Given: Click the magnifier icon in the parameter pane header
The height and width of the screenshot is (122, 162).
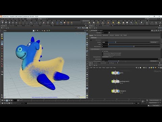Looking at the screenshot, I should [x=156, y=30].
